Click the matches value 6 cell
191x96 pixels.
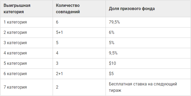point(79,22)
